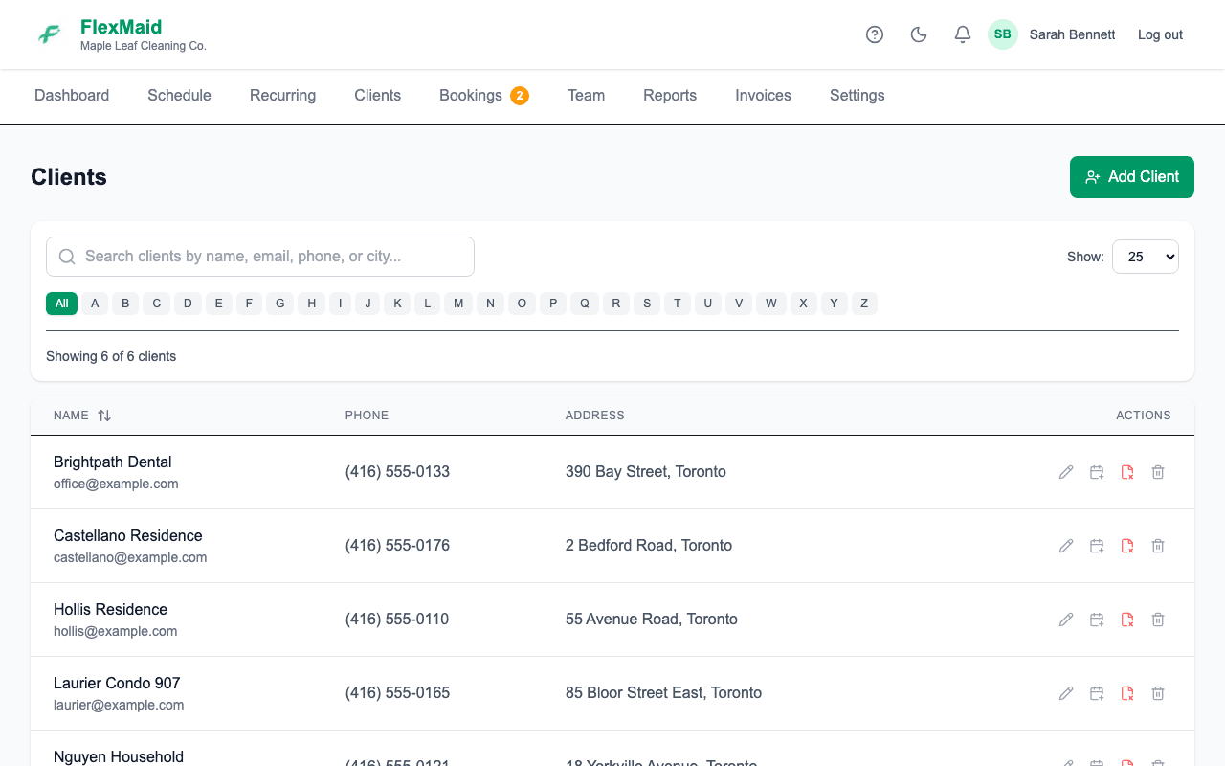This screenshot has width=1225, height=766.
Task: Go to the Invoices tab
Action: click(x=763, y=96)
